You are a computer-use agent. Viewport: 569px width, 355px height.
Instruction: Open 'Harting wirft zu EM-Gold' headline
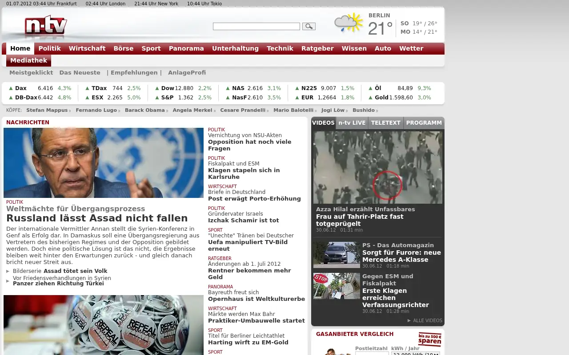248,343
